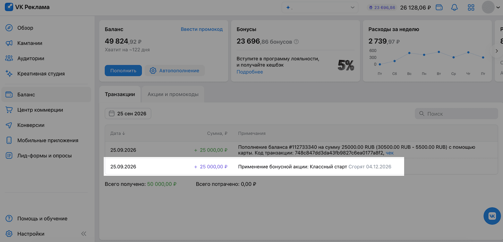503x242 pixels.
Task: Show next summary card with right arrow
Action: coord(497,51)
